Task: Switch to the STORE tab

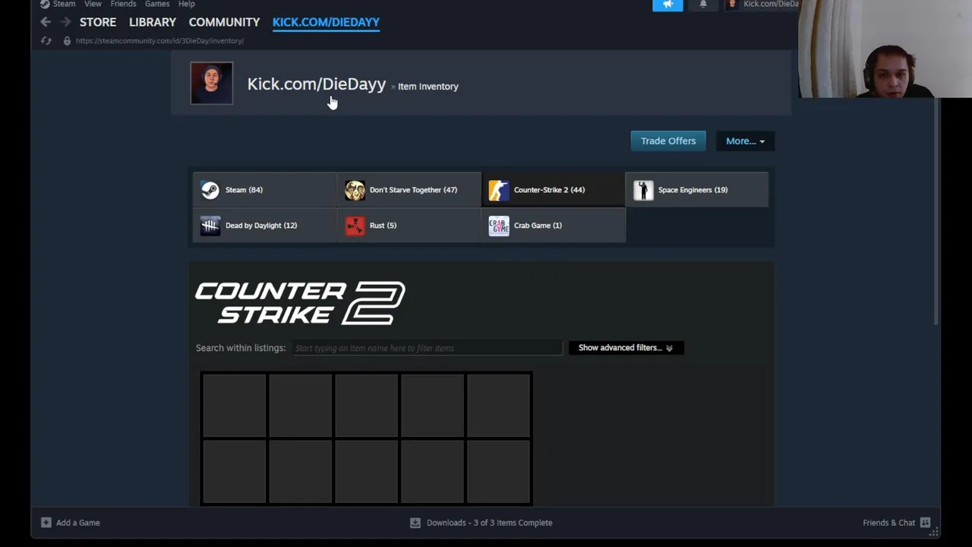Action: click(x=98, y=22)
